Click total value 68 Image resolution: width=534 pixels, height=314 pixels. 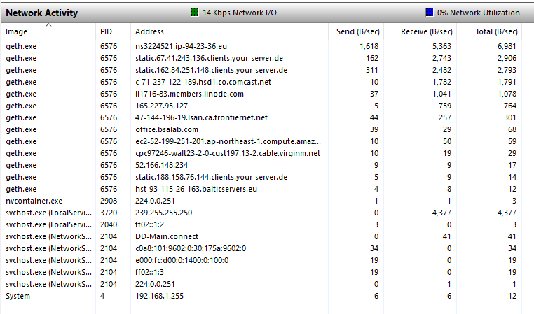click(x=512, y=129)
